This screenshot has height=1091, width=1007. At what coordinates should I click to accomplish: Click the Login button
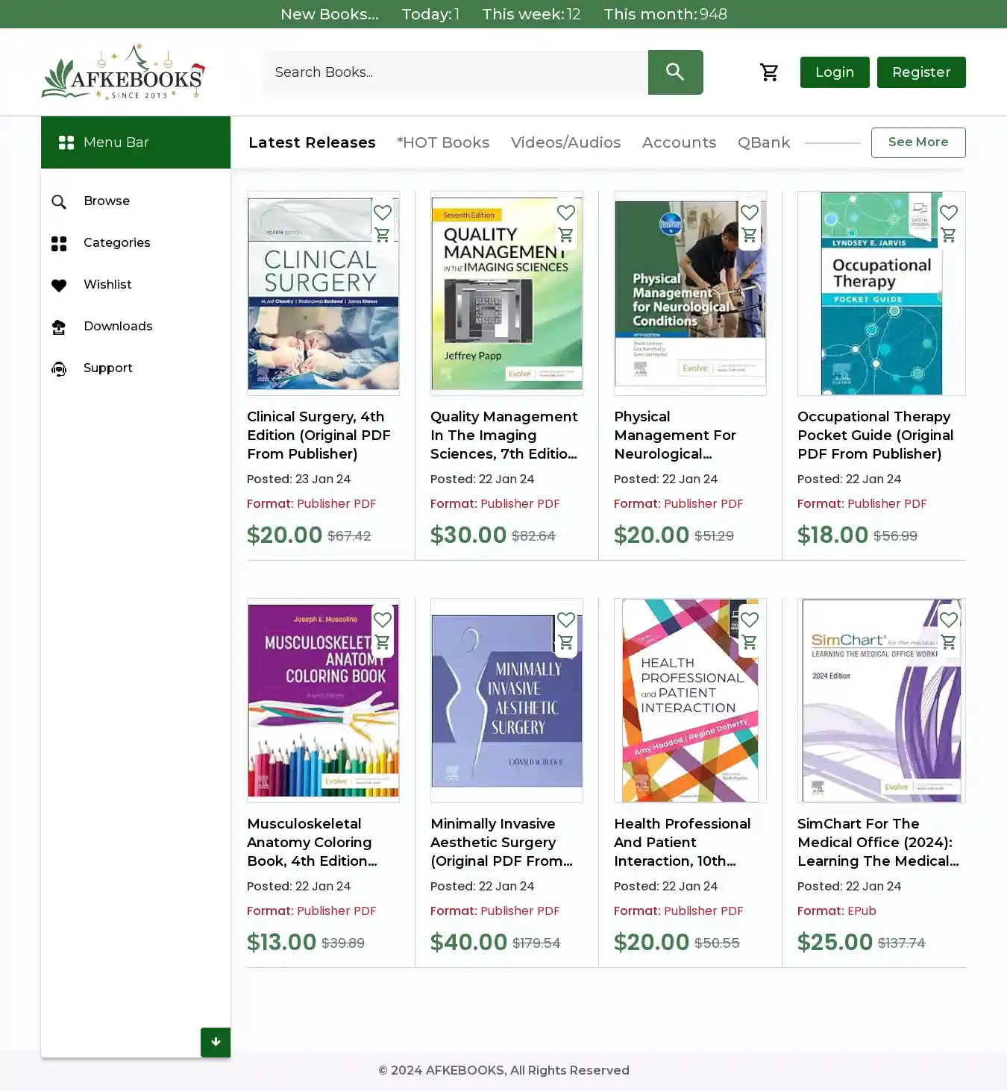click(835, 72)
